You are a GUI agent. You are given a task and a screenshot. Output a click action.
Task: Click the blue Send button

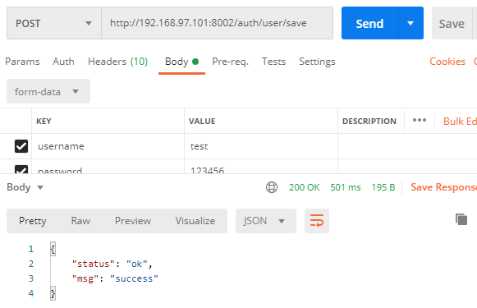pos(369,23)
